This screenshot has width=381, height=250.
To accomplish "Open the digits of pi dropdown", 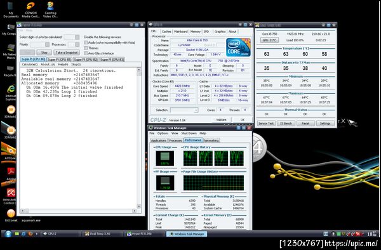I will point(72,37).
